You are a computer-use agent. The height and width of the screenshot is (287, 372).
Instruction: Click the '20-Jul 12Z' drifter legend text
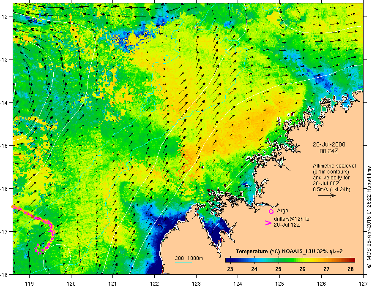click(287, 225)
